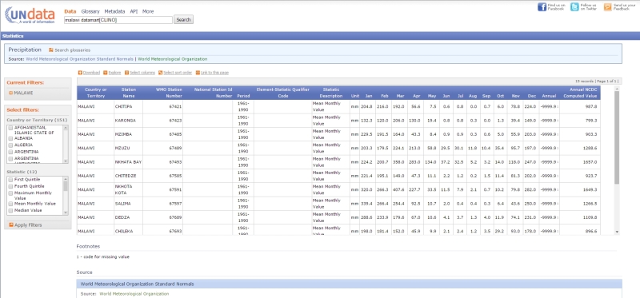The height and width of the screenshot is (298, 640).
Task: Click the station number 67489 cell
Action: pos(163,148)
